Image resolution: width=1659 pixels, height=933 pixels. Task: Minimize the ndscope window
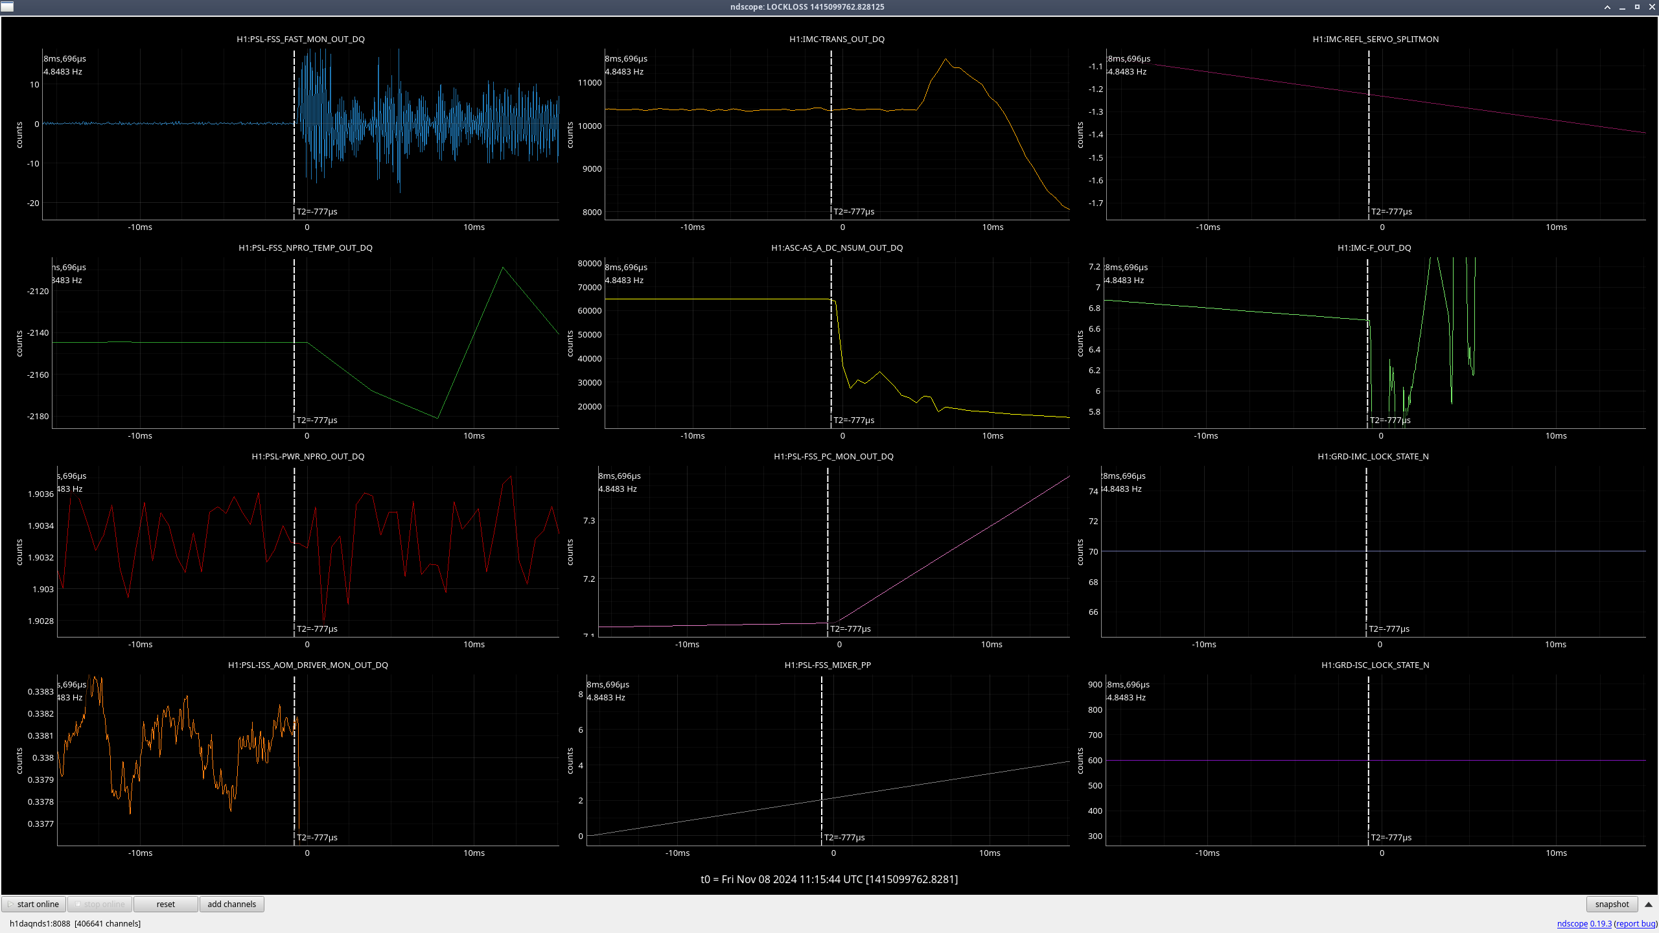pos(1622,7)
